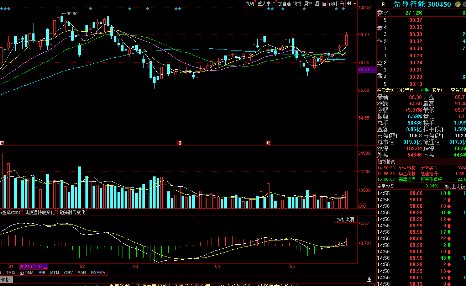
Task: Click the 总市值 819.3亿 value
Action: [x=412, y=142]
